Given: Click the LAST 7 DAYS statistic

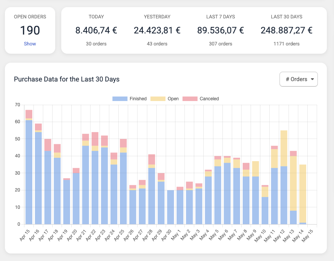Looking at the screenshot, I should 220,30.
